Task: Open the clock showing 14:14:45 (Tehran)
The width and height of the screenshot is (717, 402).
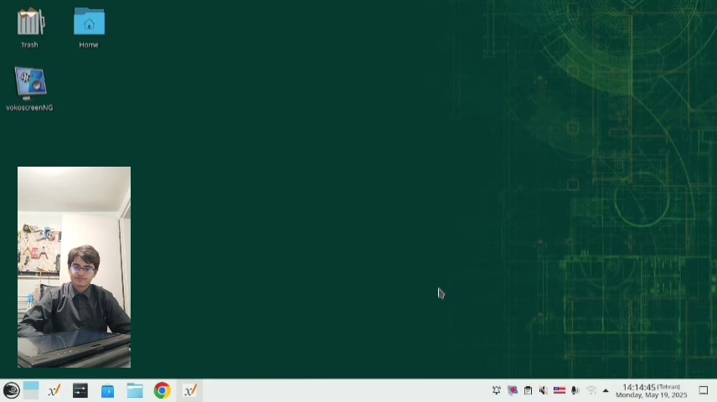Action: click(651, 390)
